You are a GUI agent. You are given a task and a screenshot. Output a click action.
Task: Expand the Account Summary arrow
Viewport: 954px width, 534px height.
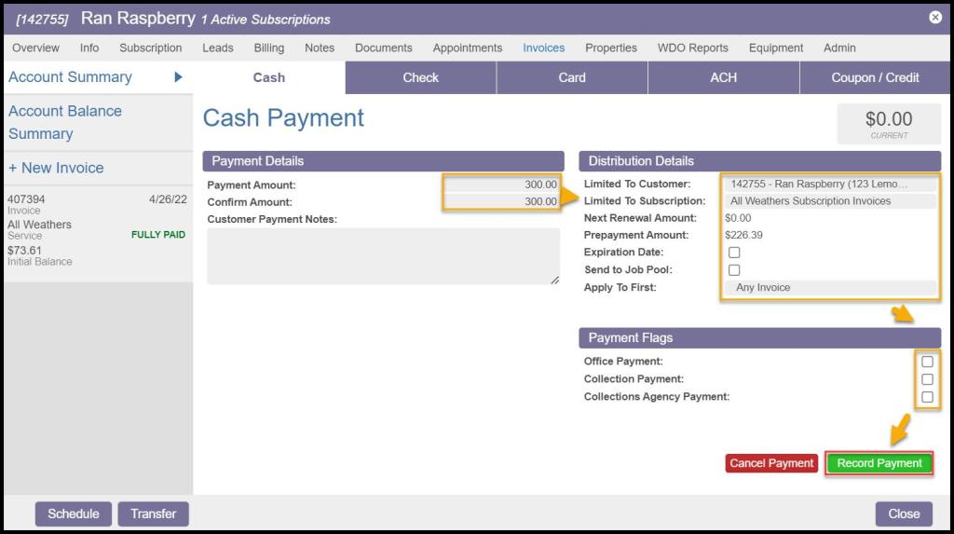178,77
